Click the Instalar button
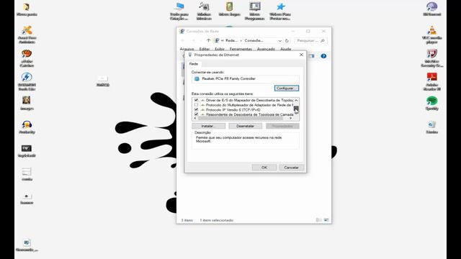 (208, 126)
